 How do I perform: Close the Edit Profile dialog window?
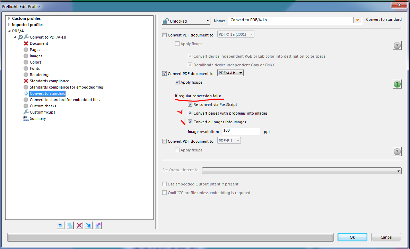[399, 5]
